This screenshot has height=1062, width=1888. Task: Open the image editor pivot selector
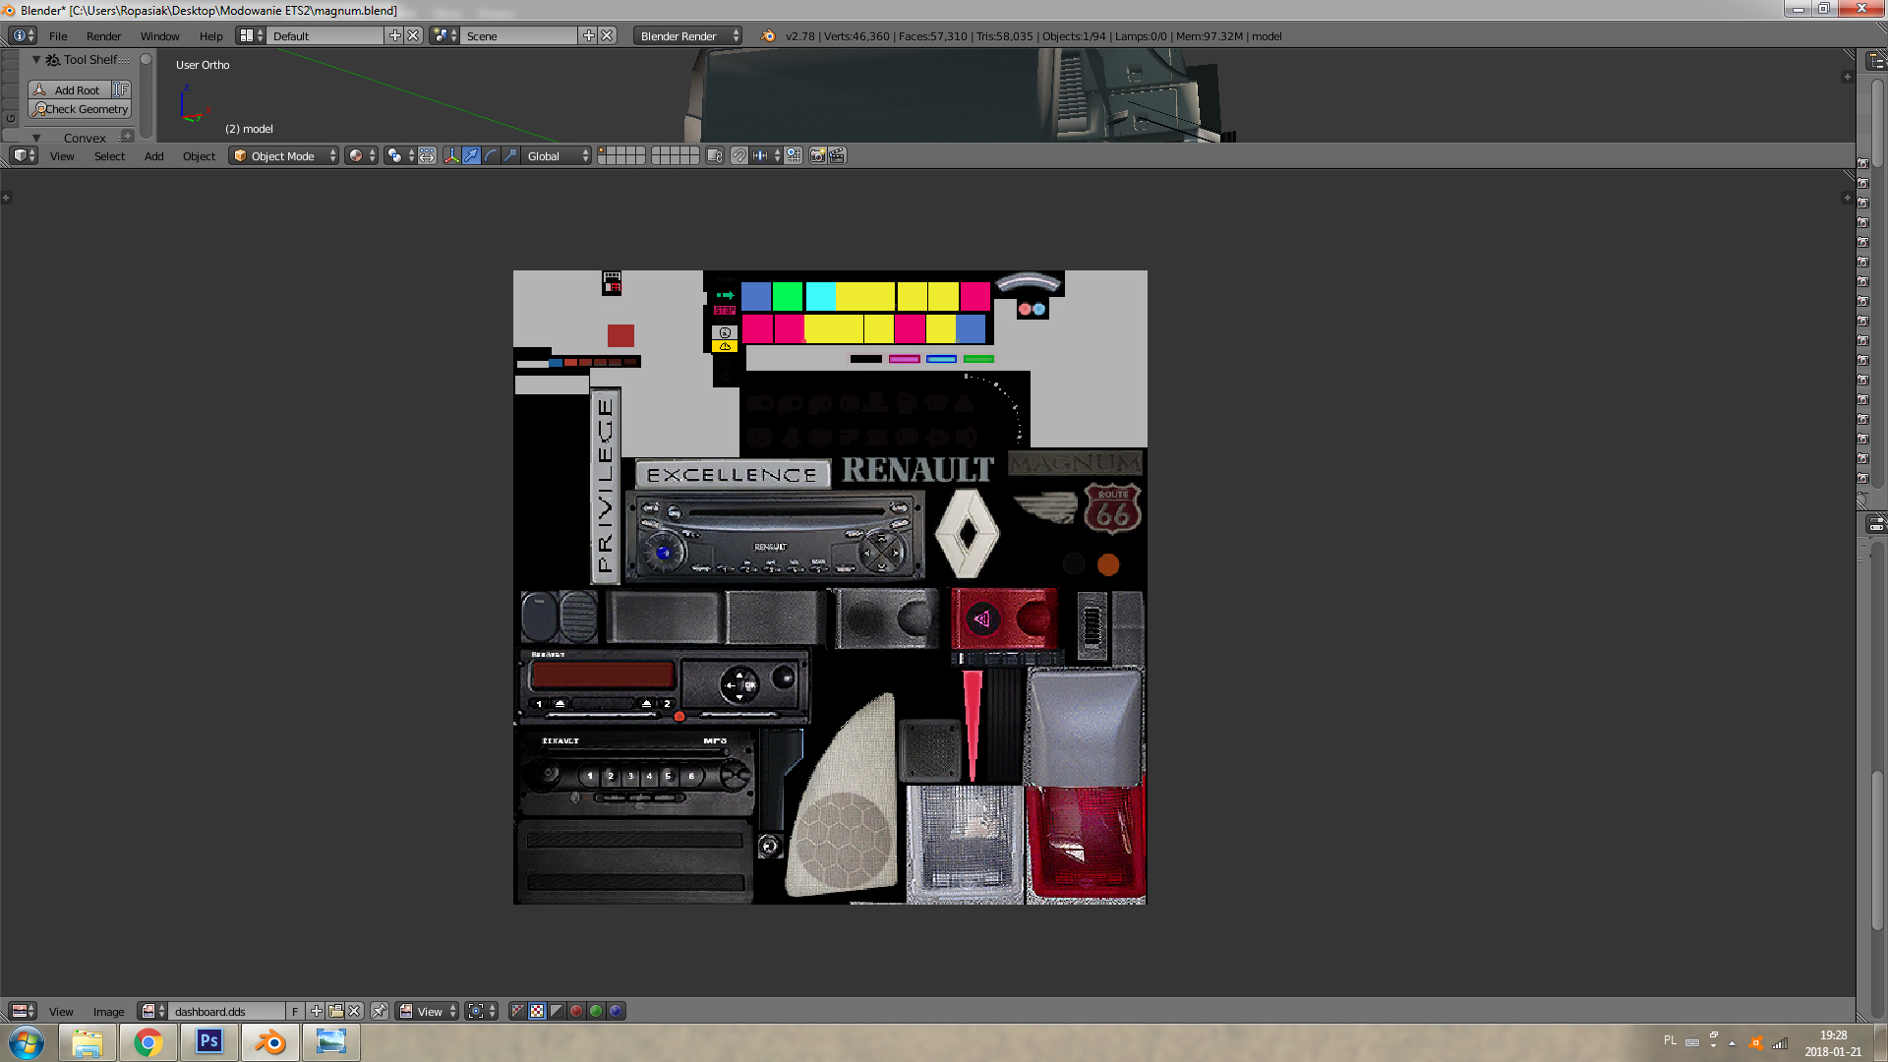click(482, 1012)
